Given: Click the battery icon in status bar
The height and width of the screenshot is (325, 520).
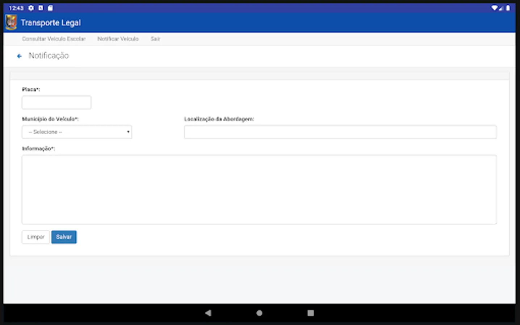Looking at the screenshot, I should point(508,8).
